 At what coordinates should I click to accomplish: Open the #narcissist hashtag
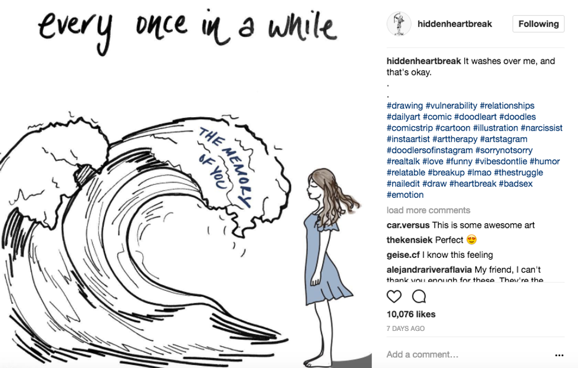click(541, 128)
